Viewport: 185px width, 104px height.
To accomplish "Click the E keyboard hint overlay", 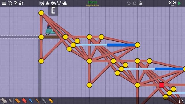I will click(53, 11).
